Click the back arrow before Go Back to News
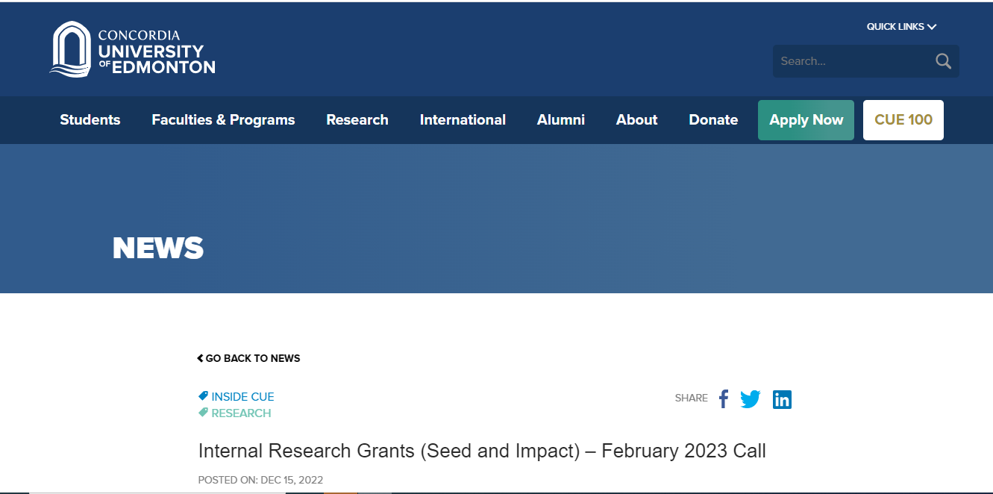 pyautogui.click(x=200, y=358)
